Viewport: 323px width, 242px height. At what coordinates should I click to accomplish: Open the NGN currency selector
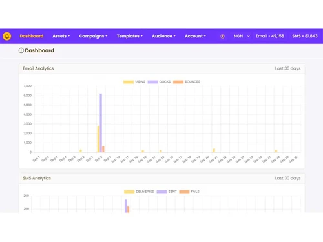click(x=242, y=36)
